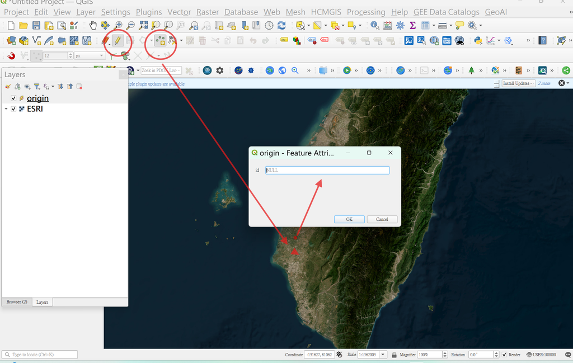The width and height of the screenshot is (573, 363).
Task: Cancel the origin Feature Attributes dialog
Action: tap(382, 219)
